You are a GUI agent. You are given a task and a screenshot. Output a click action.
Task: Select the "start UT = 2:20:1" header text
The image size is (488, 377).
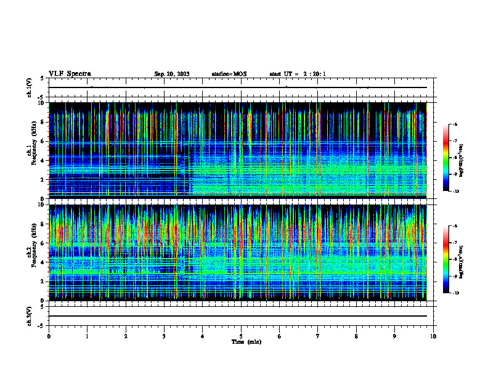coord(298,74)
